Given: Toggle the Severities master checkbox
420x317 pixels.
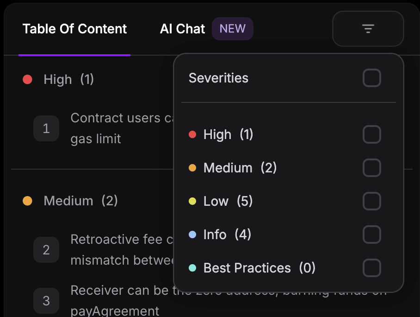Looking at the screenshot, I should 371,78.
